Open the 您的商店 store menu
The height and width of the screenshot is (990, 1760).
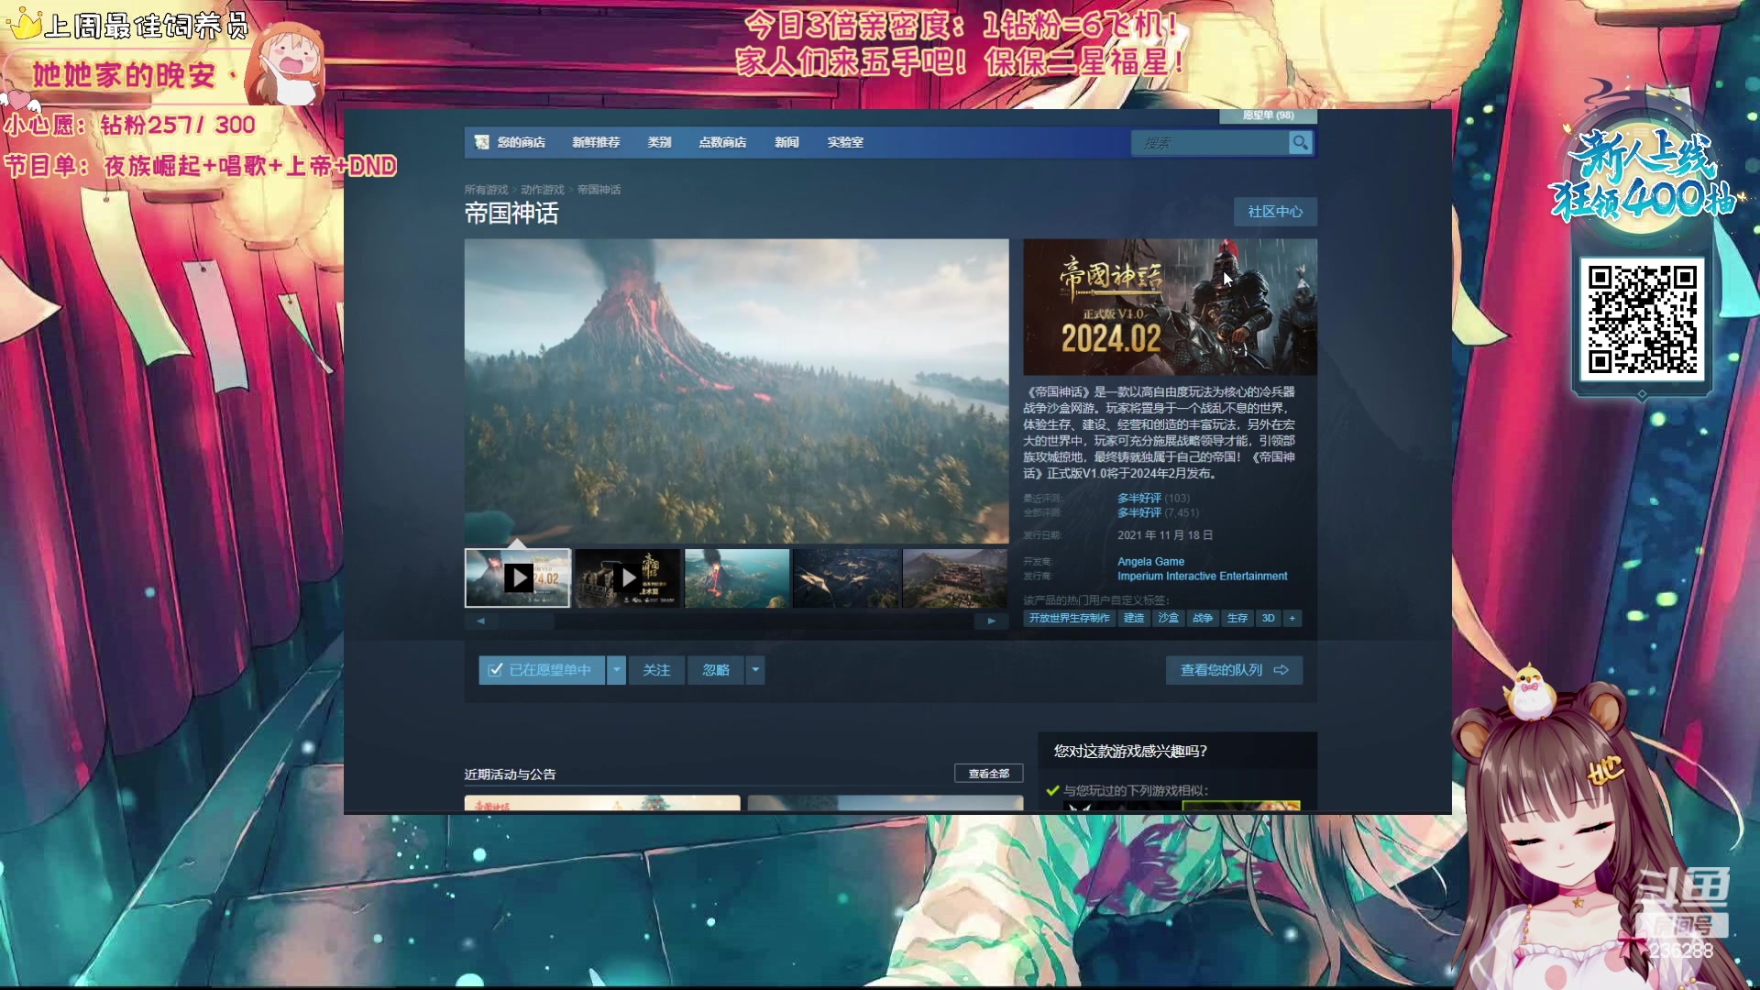point(521,142)
